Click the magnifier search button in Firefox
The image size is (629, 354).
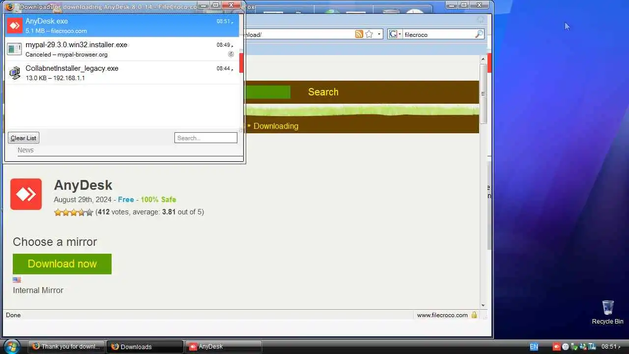pyautogui.click(x=479, y=34)
